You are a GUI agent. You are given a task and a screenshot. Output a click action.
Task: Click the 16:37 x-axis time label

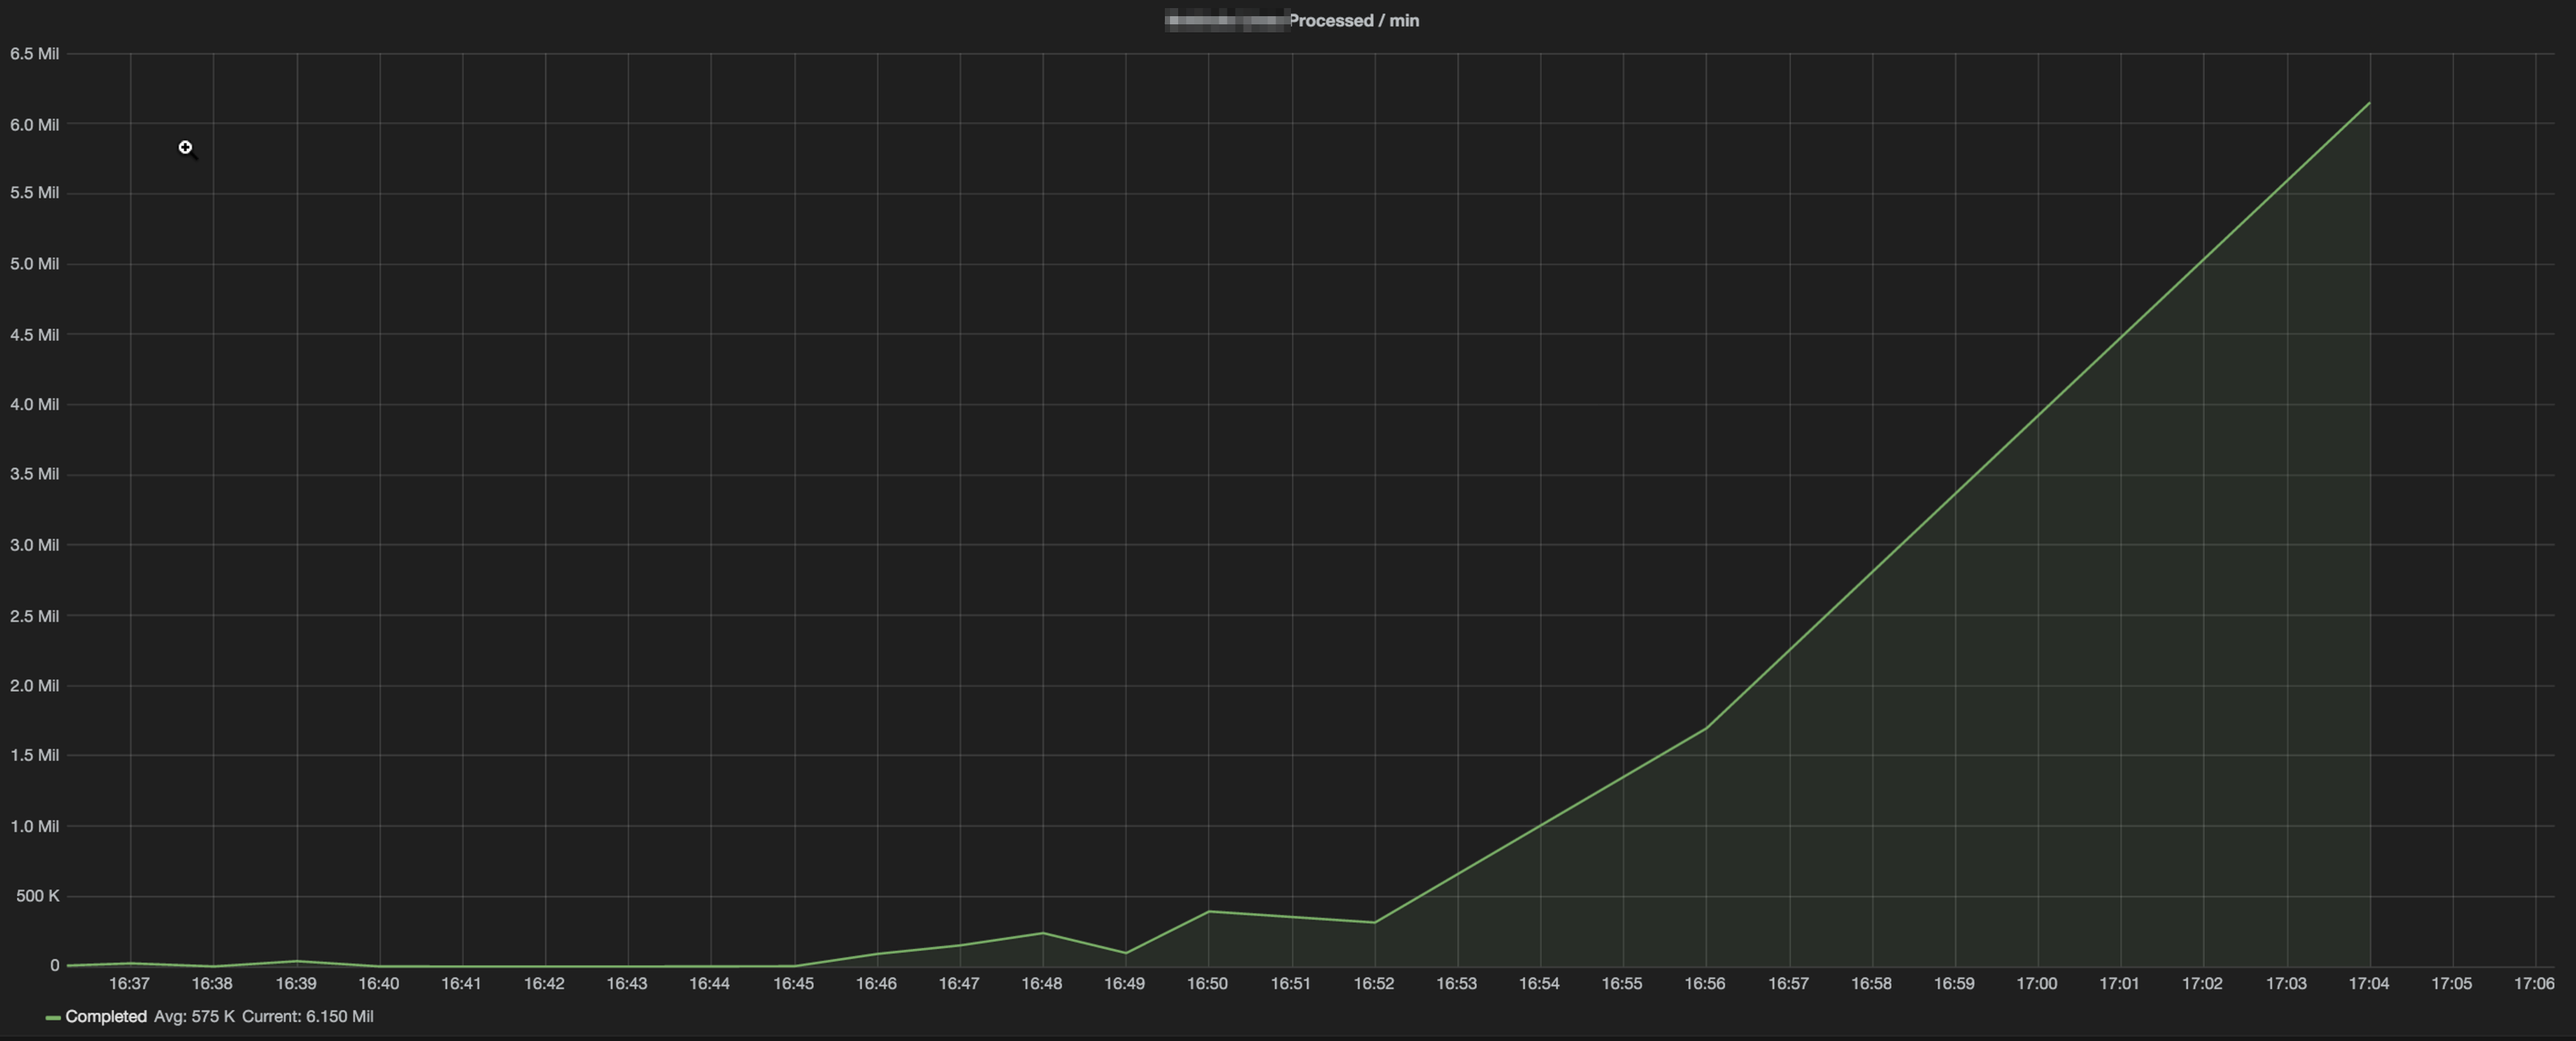pyautogui.click(x=129, y=983)
